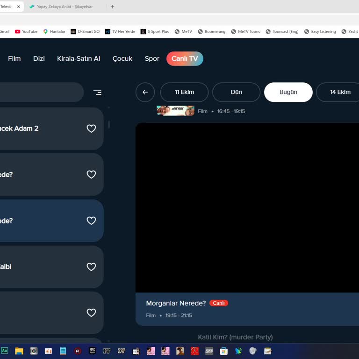The image size is (359, 359).
Task: Open the MeTV Toons bookmark
Action: [x=245, y=32]
